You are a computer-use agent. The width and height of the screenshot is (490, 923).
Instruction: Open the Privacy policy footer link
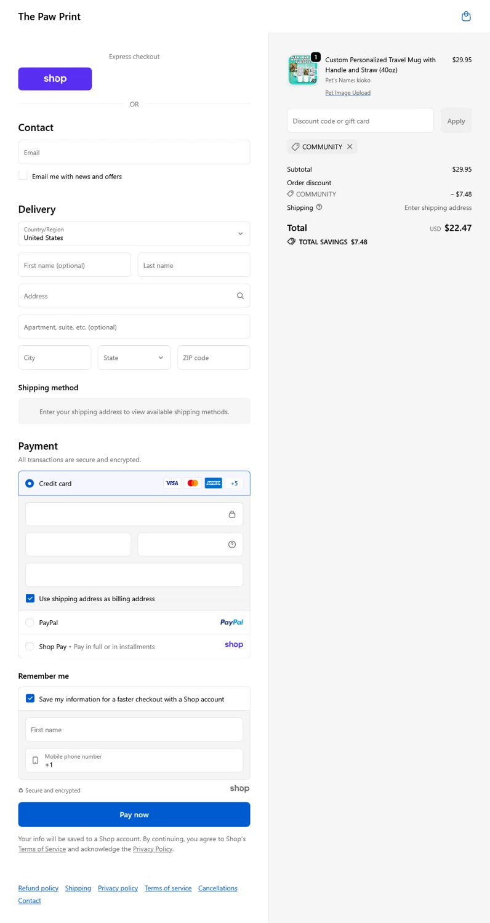(x=118, y=888)
